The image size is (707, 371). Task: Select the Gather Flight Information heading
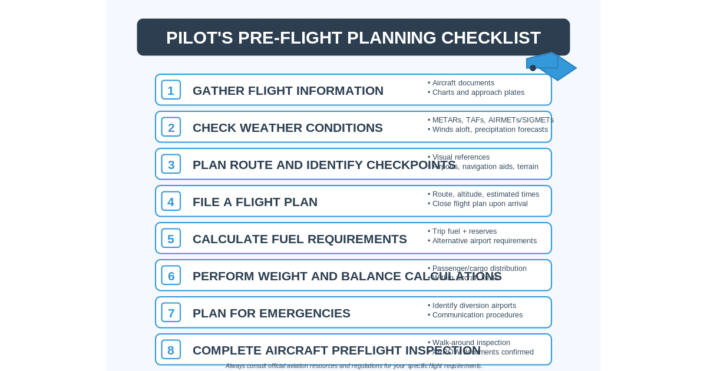point(288,91)
